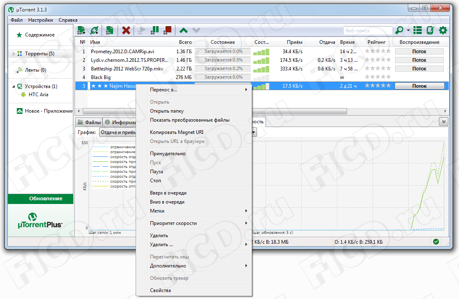The image size is (459, 299).
Task: Click the green network status check icon
Action: (436, 242)
